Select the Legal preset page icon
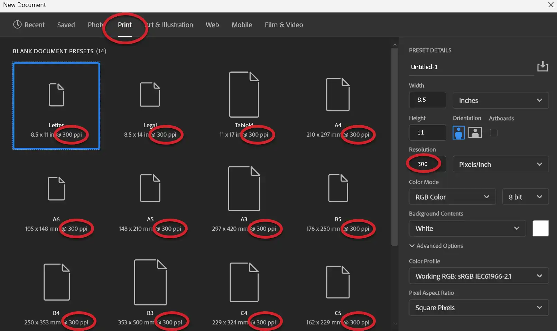557x331 pixels. [150, 94]
